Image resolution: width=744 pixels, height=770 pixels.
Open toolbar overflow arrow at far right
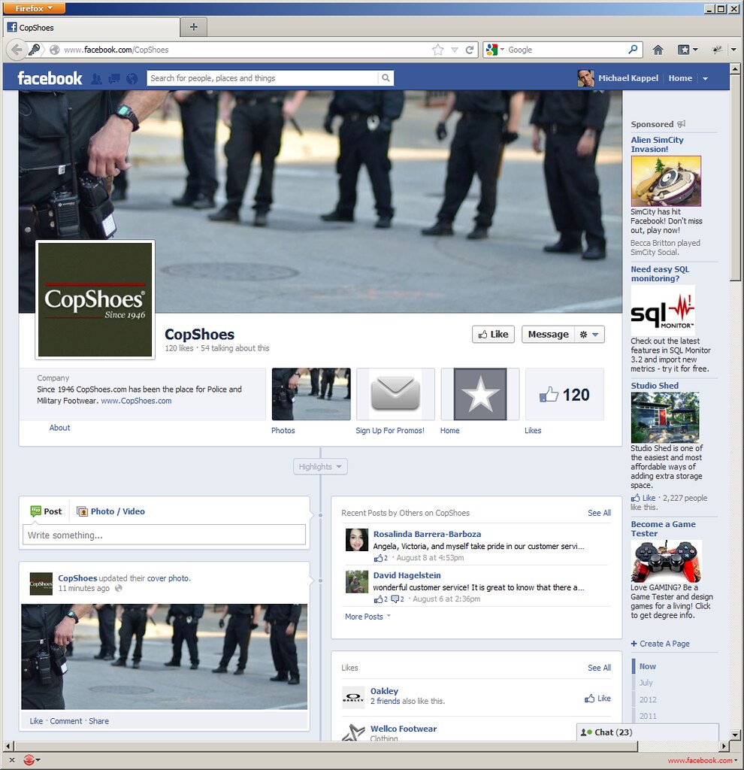(733, 50)
